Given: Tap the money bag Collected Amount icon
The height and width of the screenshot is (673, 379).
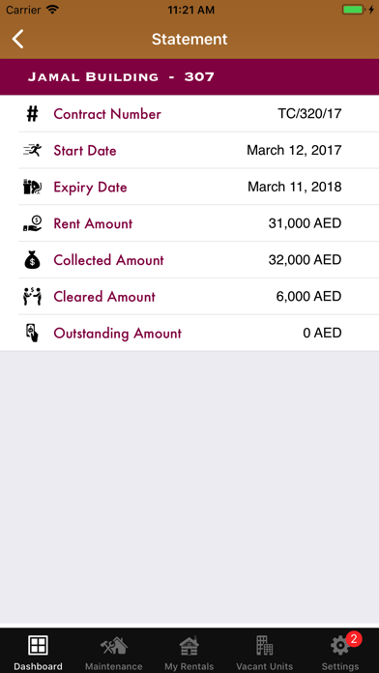Looking at the screenshot, I should point(32,260).
